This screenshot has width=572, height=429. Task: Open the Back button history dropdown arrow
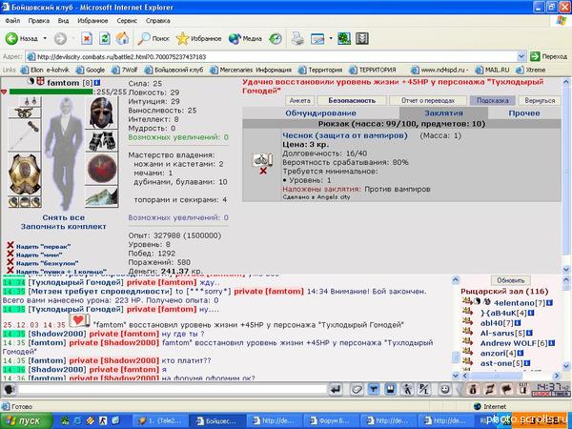tap(45, 38)
